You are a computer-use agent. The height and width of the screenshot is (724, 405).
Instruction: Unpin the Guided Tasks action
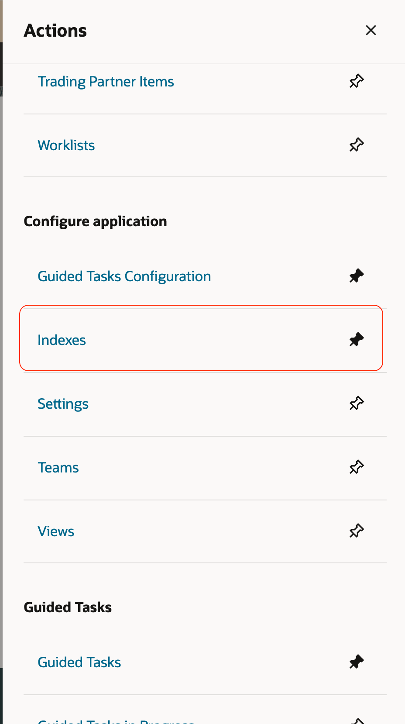point(356,662)
